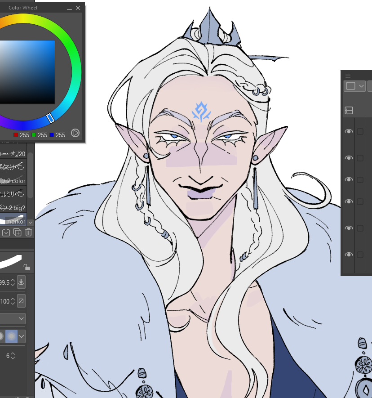The image size is (372, 398).
Task: Select the '2 color' brush sub tool
Action: [x=13, y=179]
